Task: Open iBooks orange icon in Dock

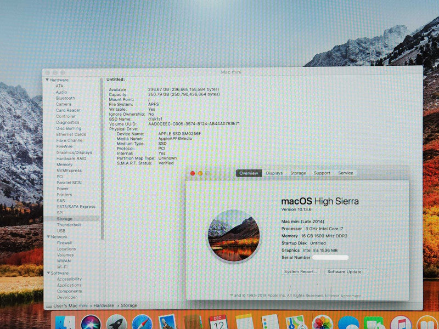Action: tap(427, 323)
